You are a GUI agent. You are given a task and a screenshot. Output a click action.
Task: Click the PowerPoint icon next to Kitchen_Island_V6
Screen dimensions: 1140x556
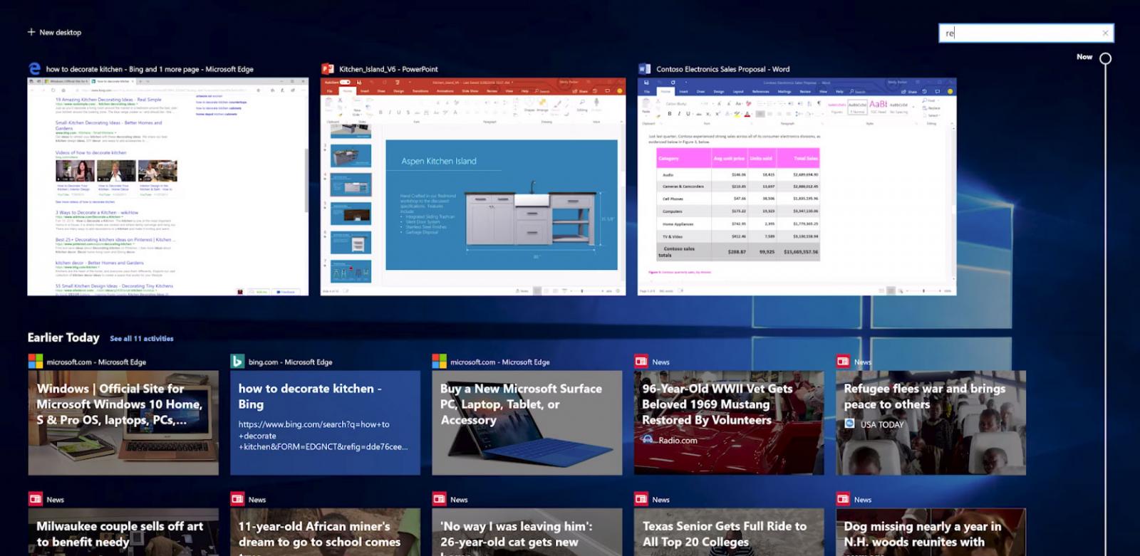328,69
